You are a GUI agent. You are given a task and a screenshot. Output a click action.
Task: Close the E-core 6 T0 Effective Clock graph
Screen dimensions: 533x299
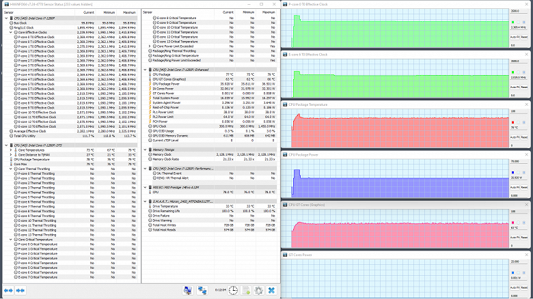point(527,55)
